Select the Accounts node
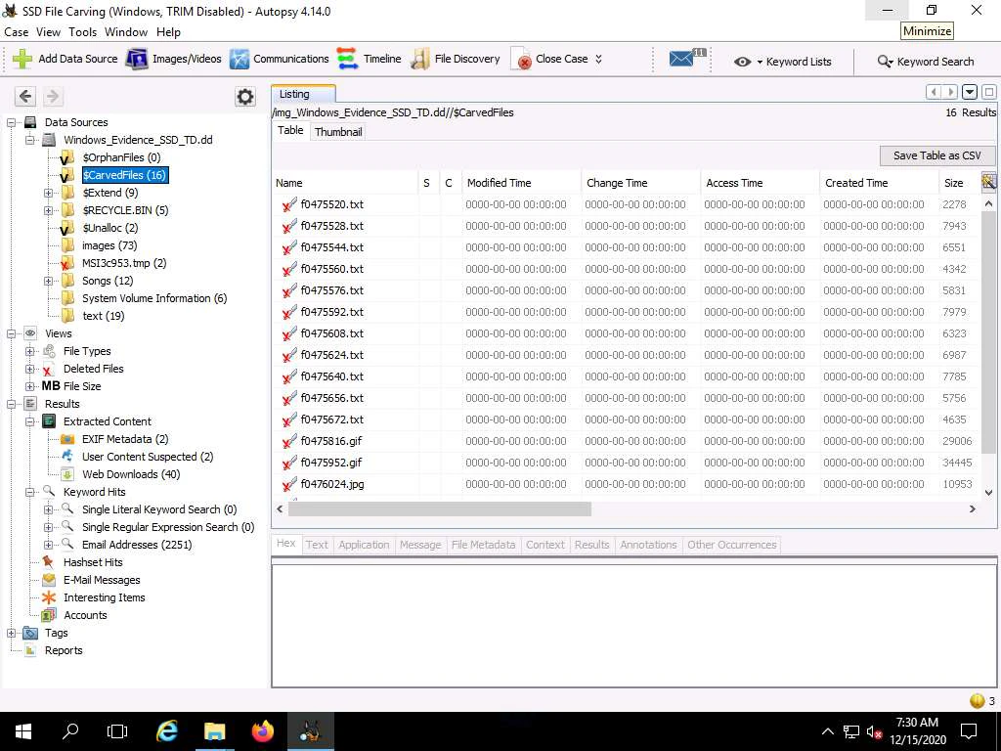The image size is (1001, 751). click(85, 615)
